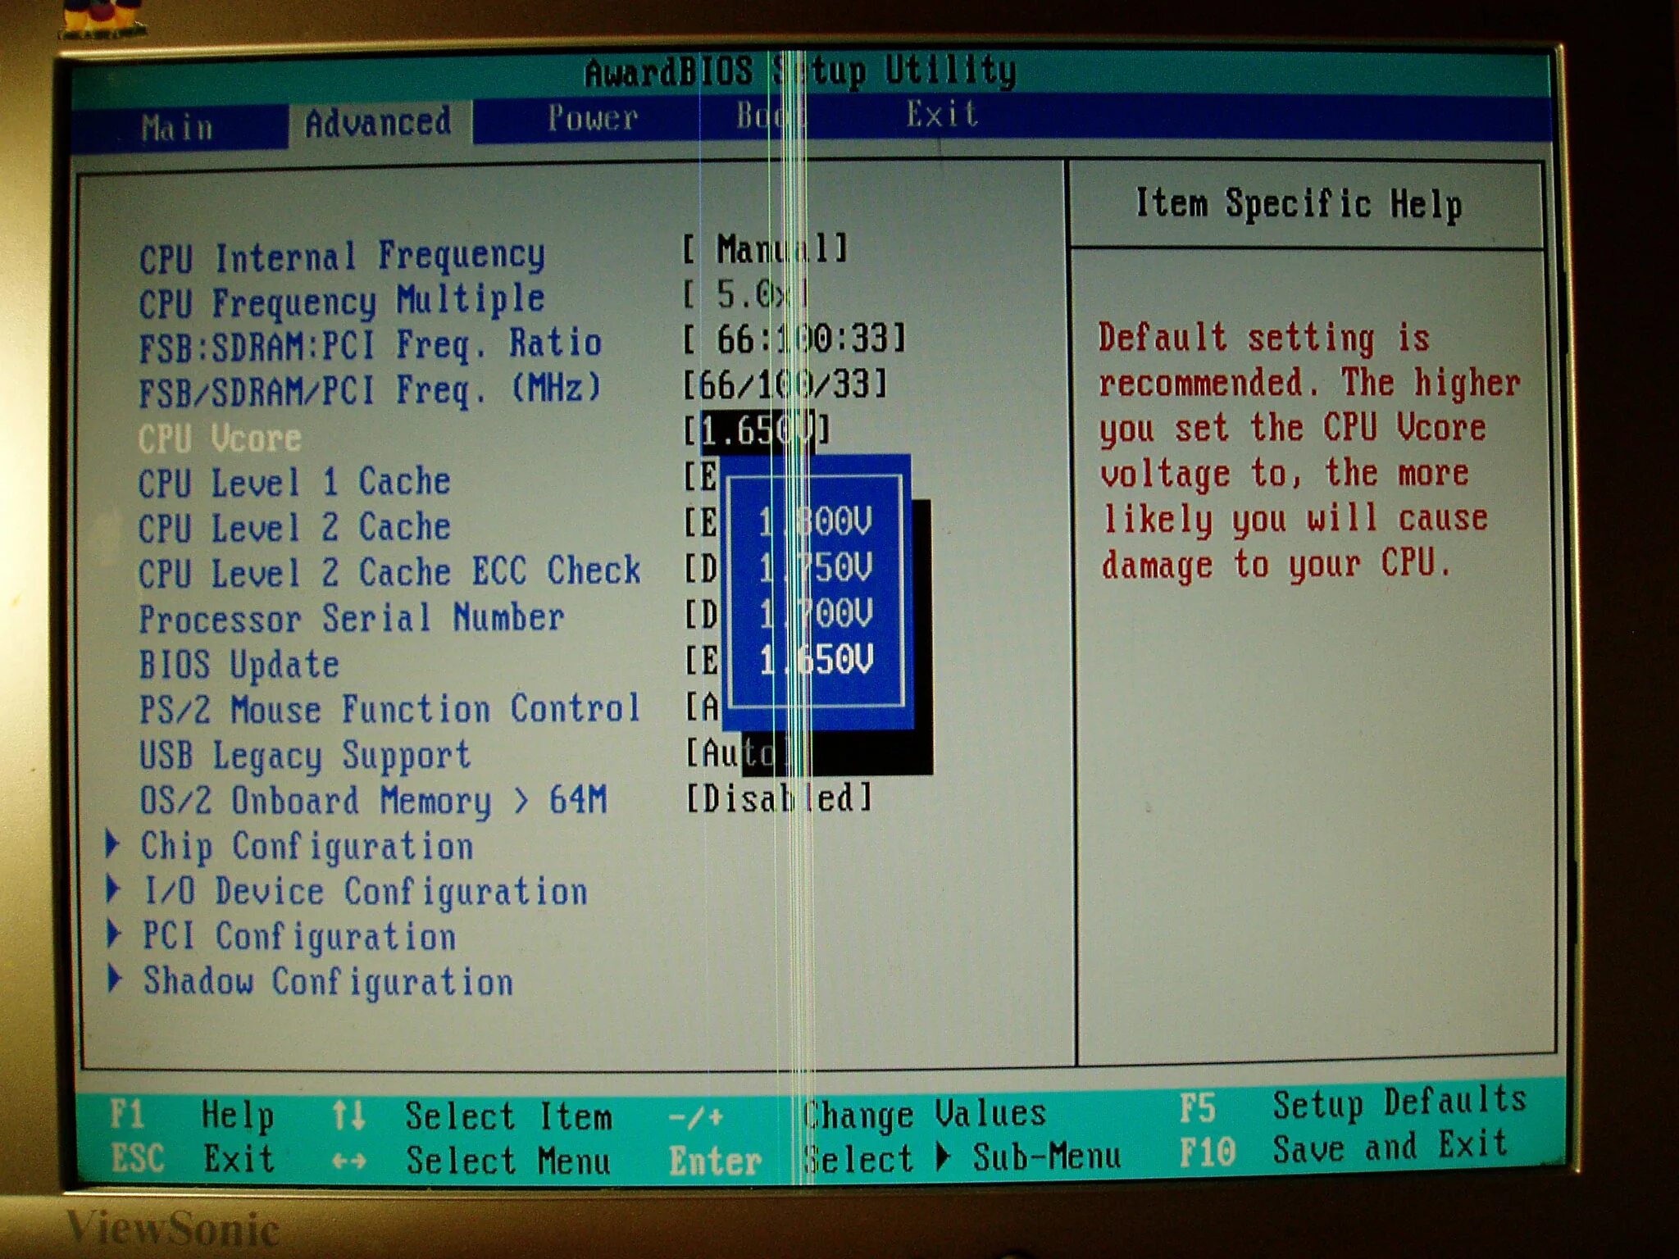
Task: Click the Item Specific Help heading
Action: click(x=1299, y=203)
